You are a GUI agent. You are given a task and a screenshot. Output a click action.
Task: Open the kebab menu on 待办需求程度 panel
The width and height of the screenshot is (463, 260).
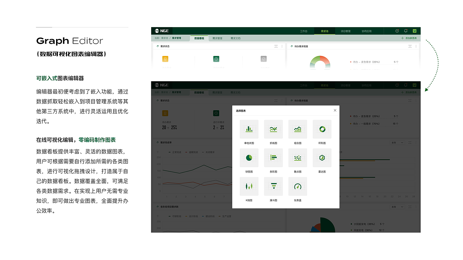416,100
